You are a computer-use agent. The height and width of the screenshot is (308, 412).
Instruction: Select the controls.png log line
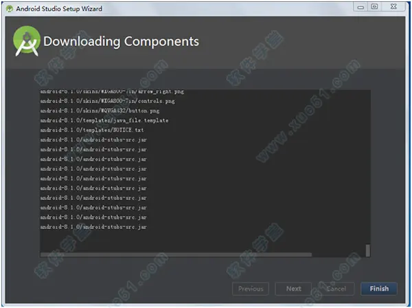tap(108, 101)
